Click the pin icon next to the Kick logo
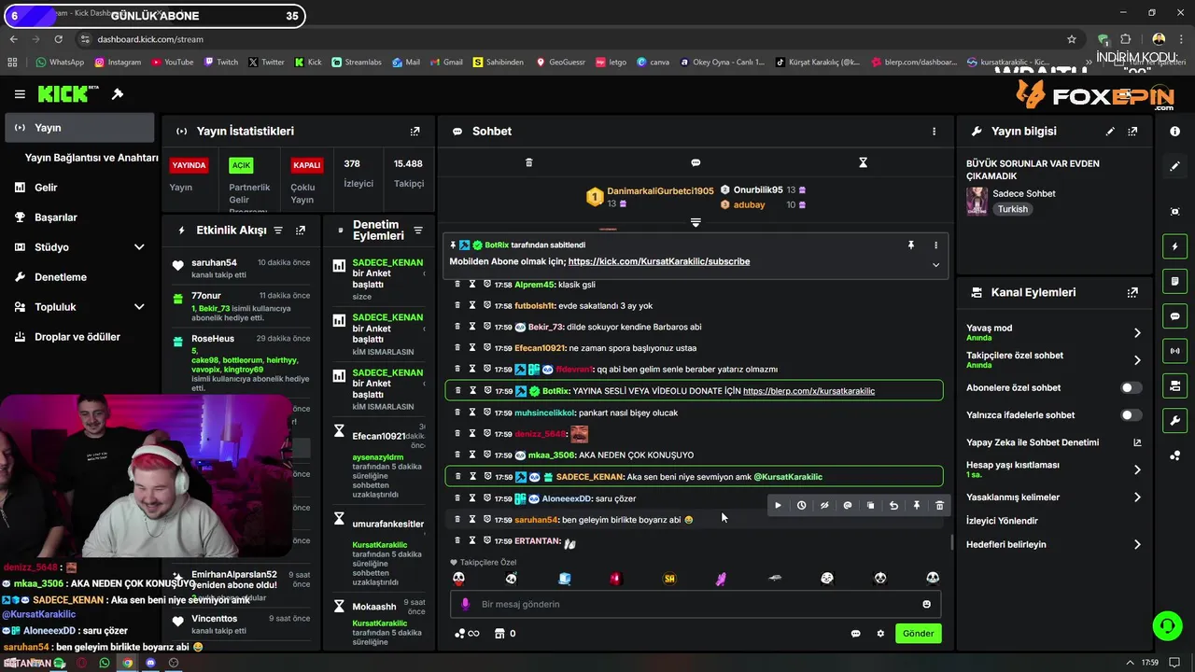Image resolution: width=1195 pixels, height=672 pixels. tap(118, 94)
